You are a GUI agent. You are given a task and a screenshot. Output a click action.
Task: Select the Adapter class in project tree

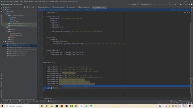click(x=14, y=18)
